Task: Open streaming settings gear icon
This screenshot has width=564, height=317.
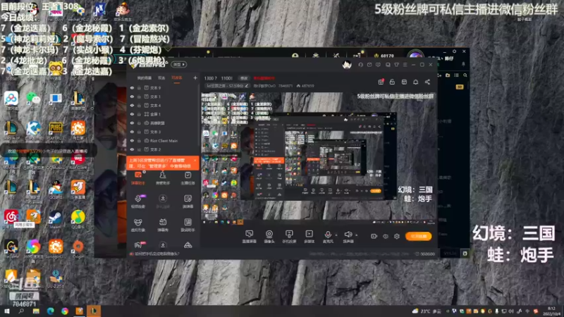Action: [397, 236]
